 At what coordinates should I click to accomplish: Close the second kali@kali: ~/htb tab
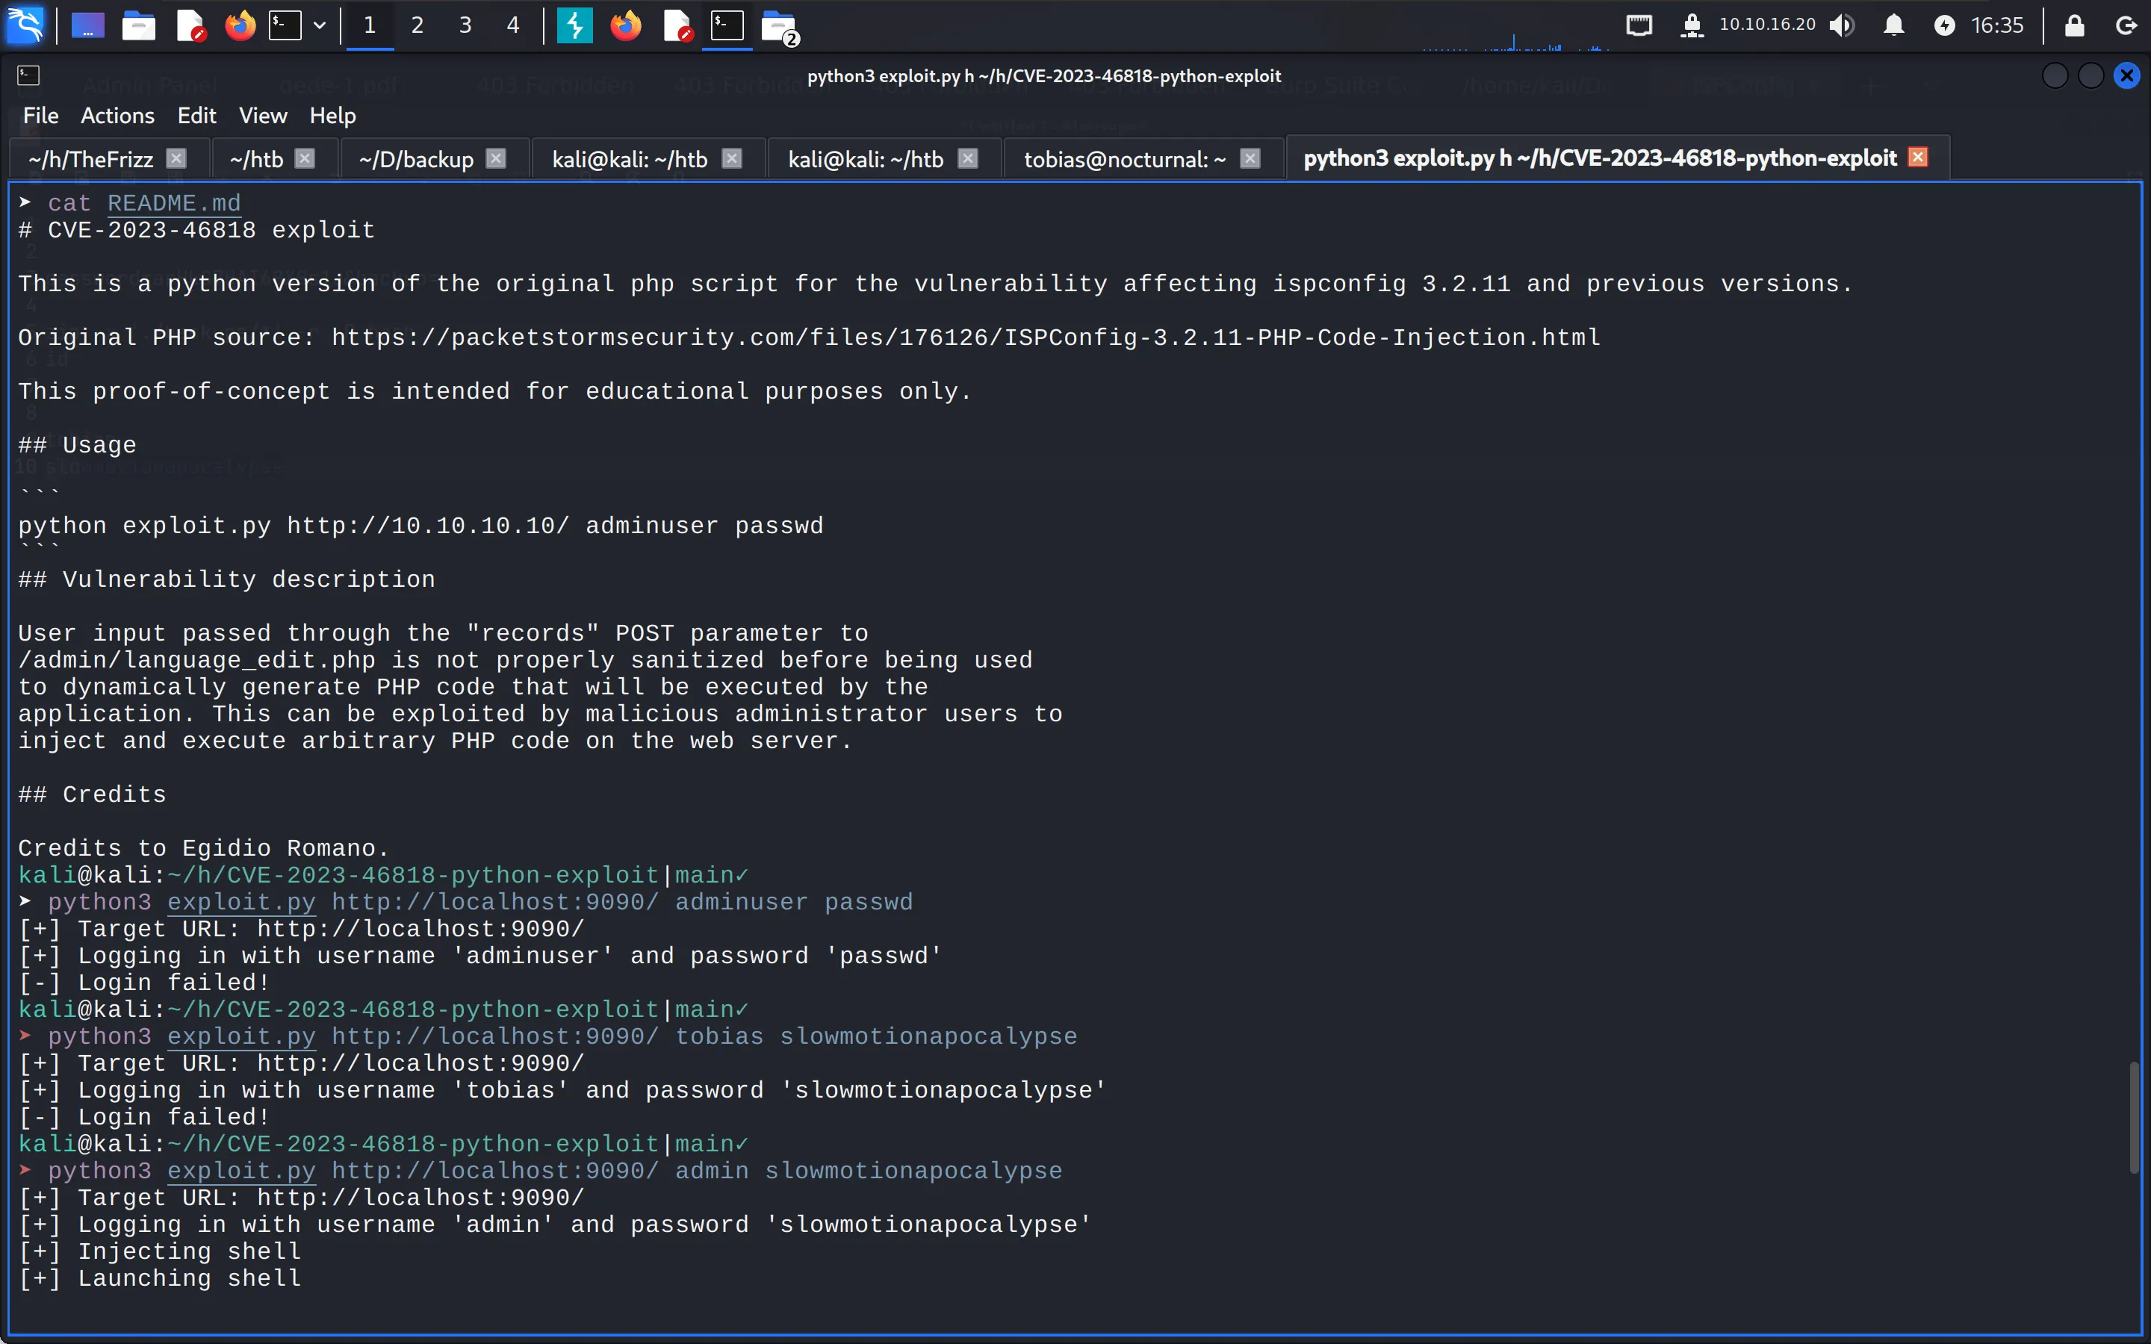(x=968, y=158)
